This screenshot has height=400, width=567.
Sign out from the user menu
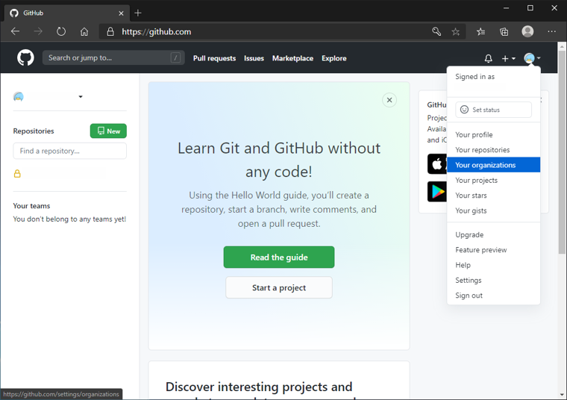tap(493, 296)
